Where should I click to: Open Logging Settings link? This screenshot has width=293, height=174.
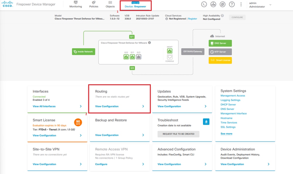[231, 100]
